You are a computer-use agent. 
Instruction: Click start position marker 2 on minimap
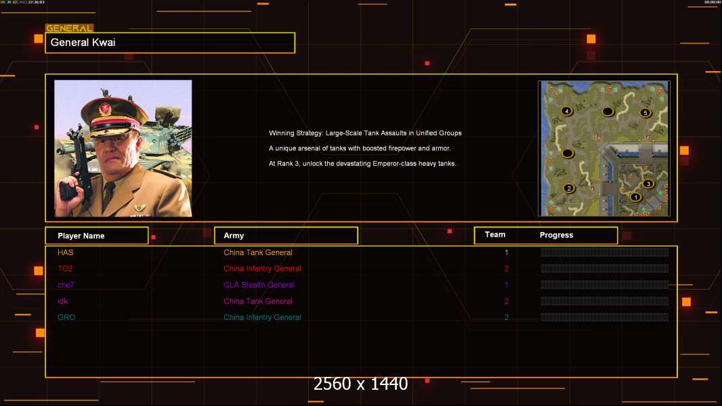coord(569,188)
